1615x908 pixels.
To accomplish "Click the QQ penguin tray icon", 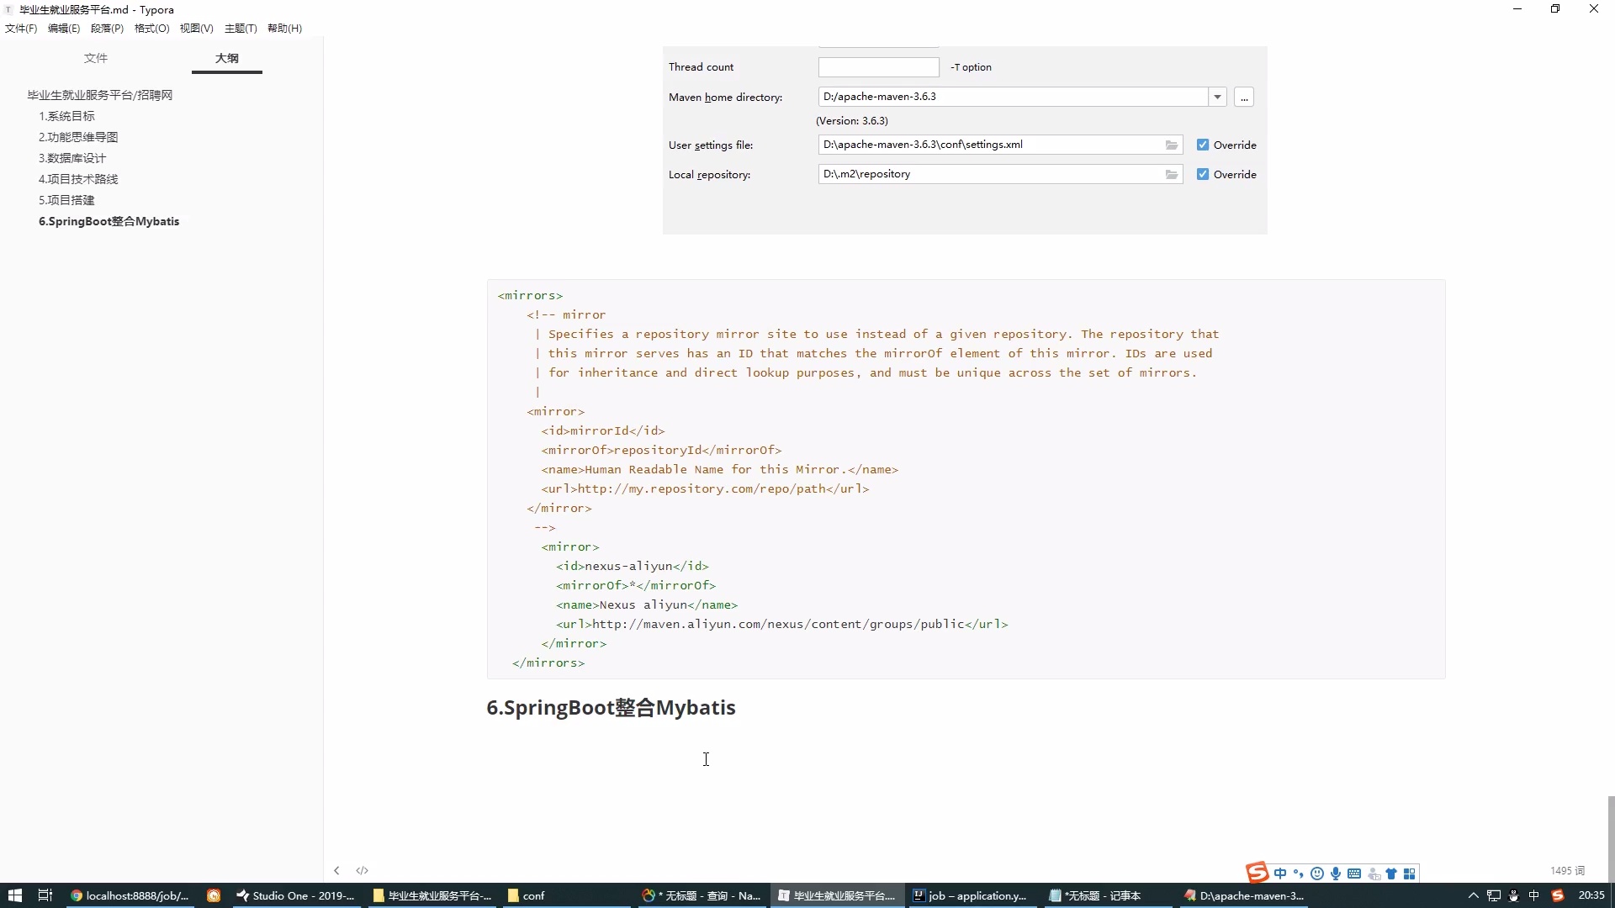I will (x=1513, y=895).
